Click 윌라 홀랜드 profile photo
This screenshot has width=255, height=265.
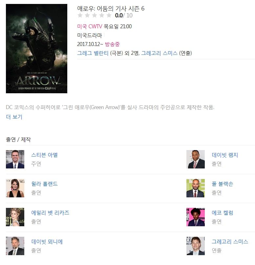pyautogui.click(x=15, y=188)
